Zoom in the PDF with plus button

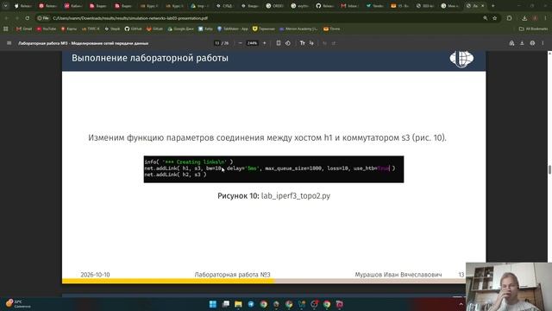(265, 43)
